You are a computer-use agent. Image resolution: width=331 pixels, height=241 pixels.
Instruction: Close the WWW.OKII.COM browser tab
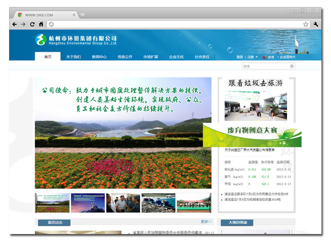click(x=73, y=15)
